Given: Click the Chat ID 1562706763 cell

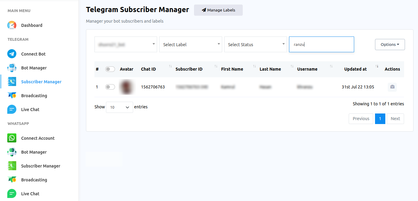Looking at the screenshot, I should tap(153, 87).
